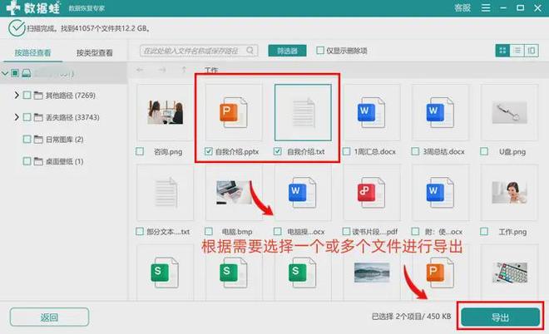Select the 电脑.bmp thumbnail
This screenshot has width=549, height=334.
point(234,193)
